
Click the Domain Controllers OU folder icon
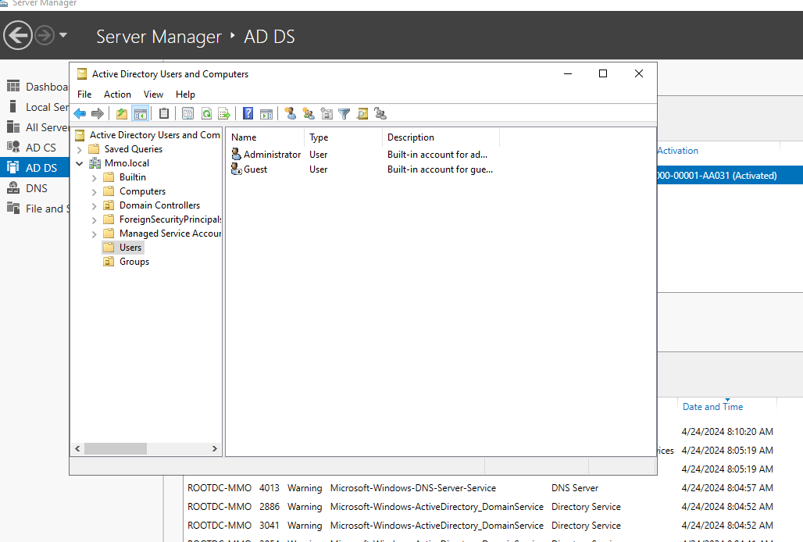109,205
